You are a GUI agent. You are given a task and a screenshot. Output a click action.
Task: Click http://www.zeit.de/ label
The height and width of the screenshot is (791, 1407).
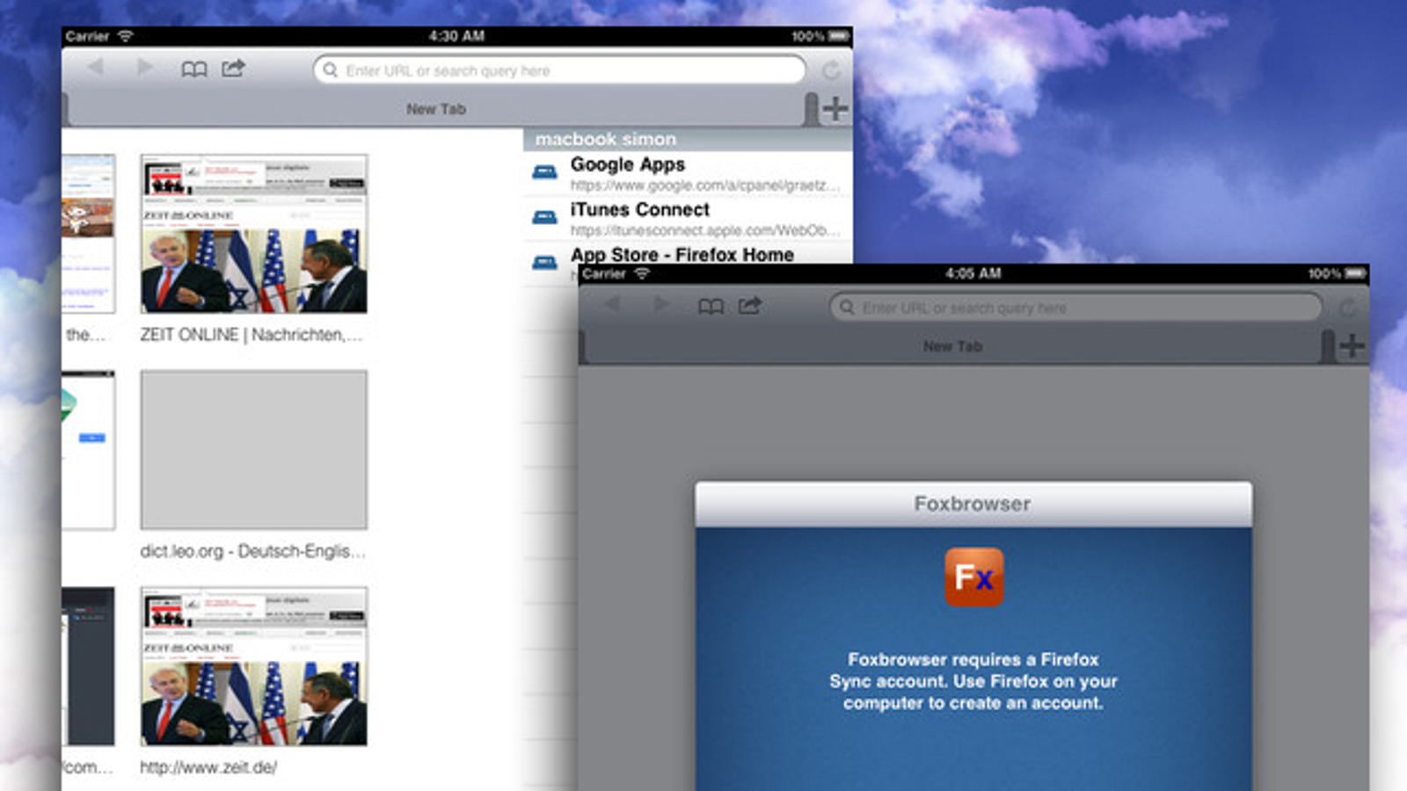point(208,767)
